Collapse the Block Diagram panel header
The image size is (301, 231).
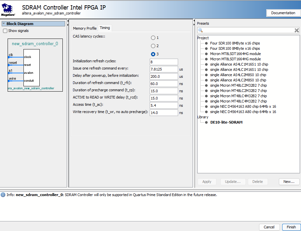[4, 23]
